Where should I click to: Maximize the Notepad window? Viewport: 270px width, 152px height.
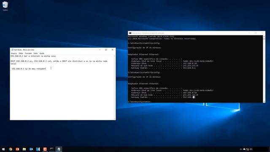[106, 50]
